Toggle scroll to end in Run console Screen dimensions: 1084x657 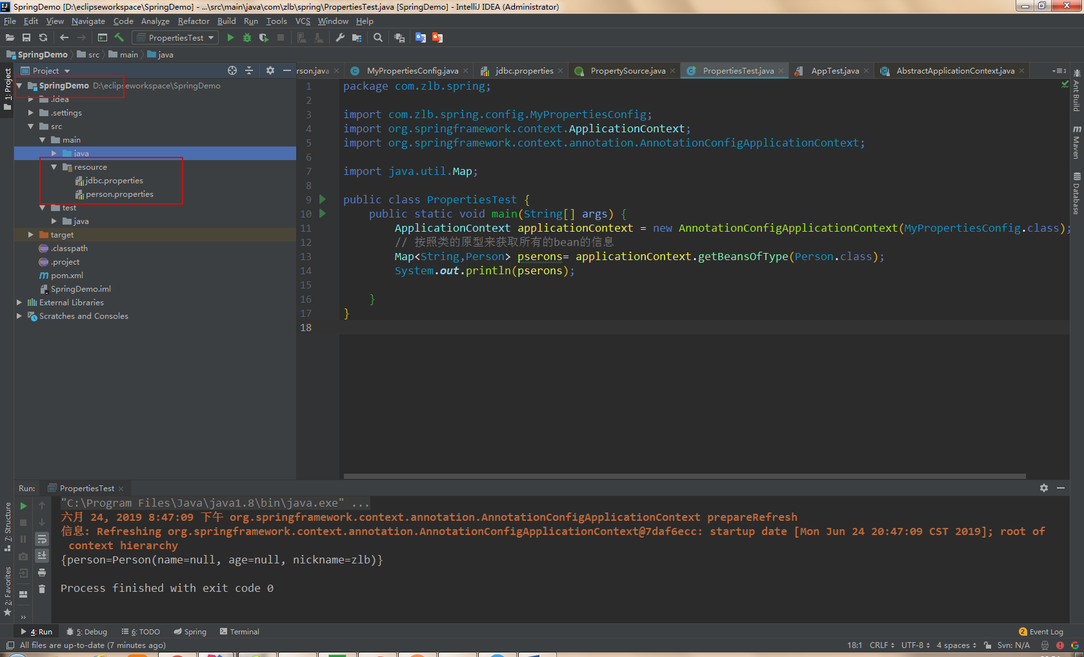click(x=42, y=556)
